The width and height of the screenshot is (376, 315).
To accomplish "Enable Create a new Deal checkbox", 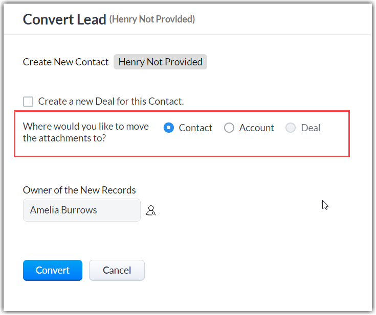I will 28,101.
